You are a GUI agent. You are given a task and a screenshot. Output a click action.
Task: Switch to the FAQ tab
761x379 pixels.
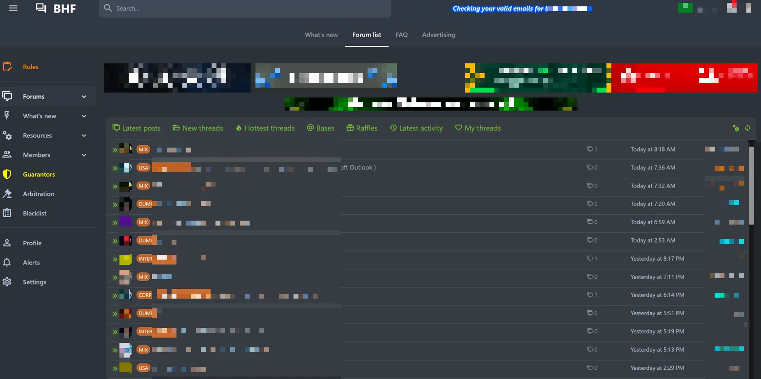401,35
